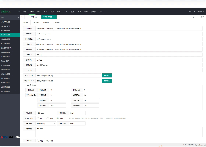Open the 应用 top menu item
206x147 pixels.
[x=101, y=11]
